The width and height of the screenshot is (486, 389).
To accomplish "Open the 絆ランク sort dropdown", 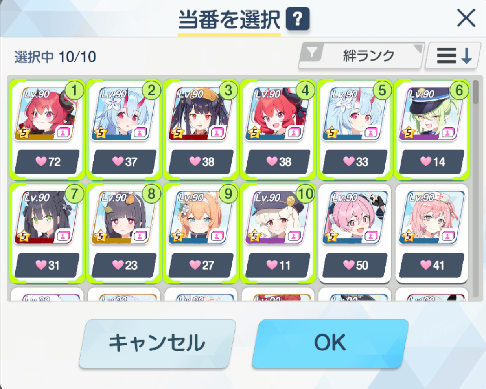I will point(362,56).
